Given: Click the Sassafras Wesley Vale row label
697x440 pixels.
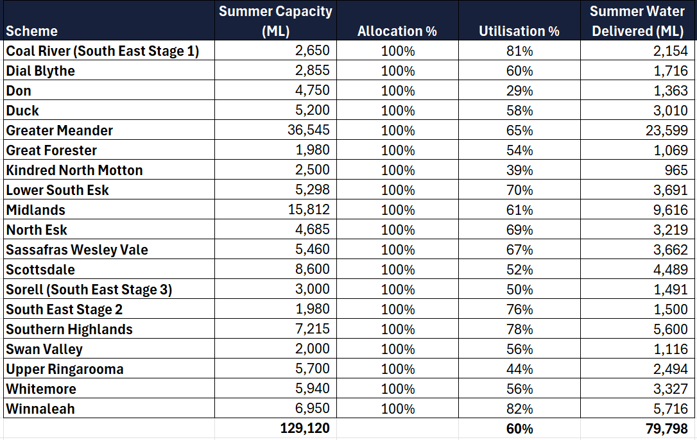Looking at the screenshot, I should click(77, 250).
